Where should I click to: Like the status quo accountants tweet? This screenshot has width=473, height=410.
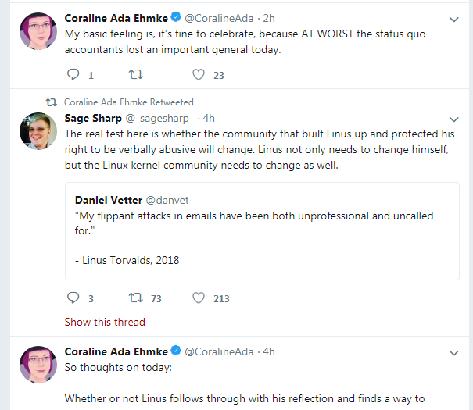(x=199, y=75)
